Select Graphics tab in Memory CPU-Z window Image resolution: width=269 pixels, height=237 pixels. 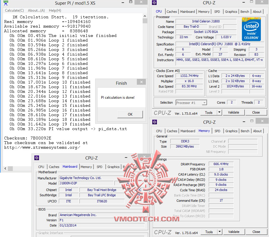(x=231, y=131)
